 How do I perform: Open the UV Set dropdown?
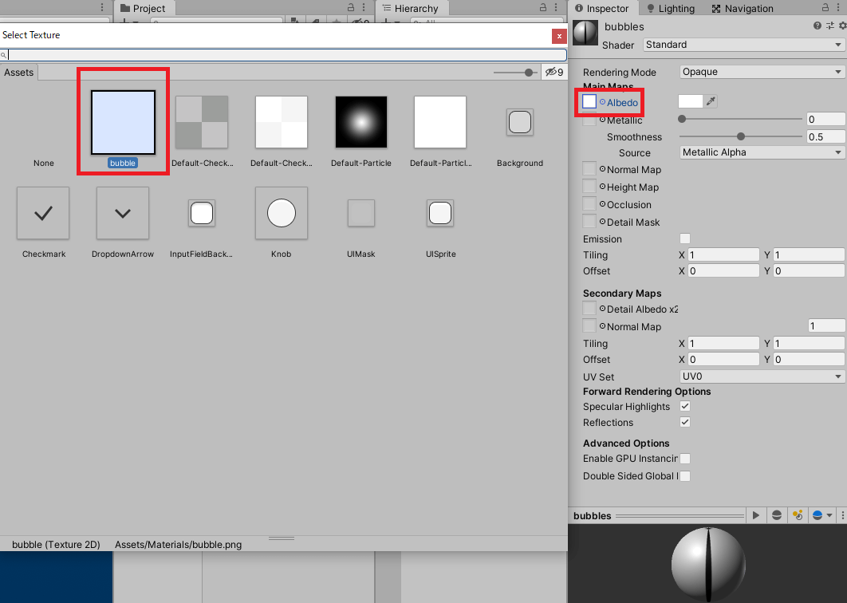coord(762,376)
